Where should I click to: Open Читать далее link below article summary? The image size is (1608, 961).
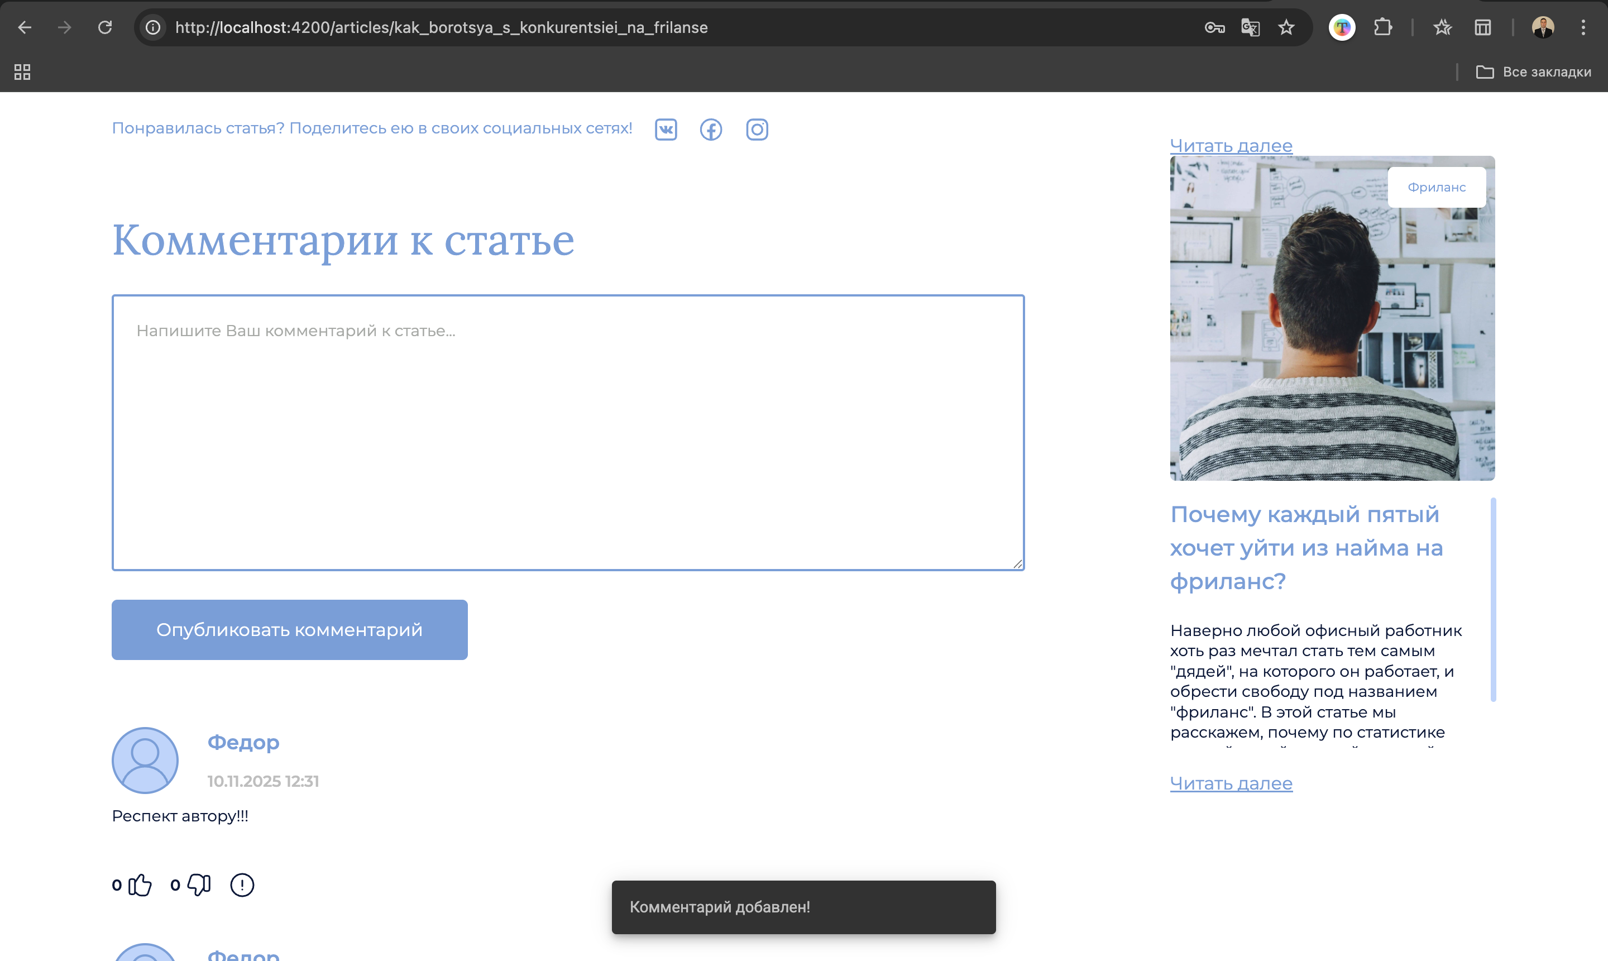pyautogui.click(x=1231, y=783)
